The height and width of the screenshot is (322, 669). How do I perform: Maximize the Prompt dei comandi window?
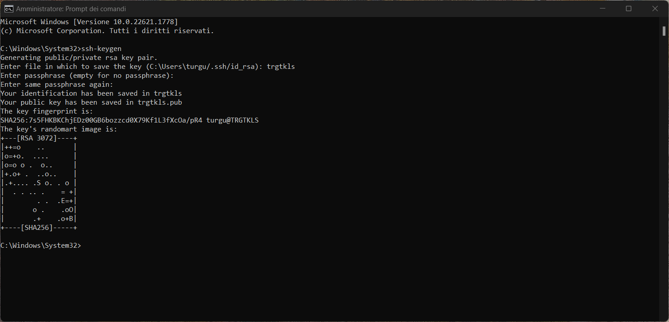click(x=629, y=8)
